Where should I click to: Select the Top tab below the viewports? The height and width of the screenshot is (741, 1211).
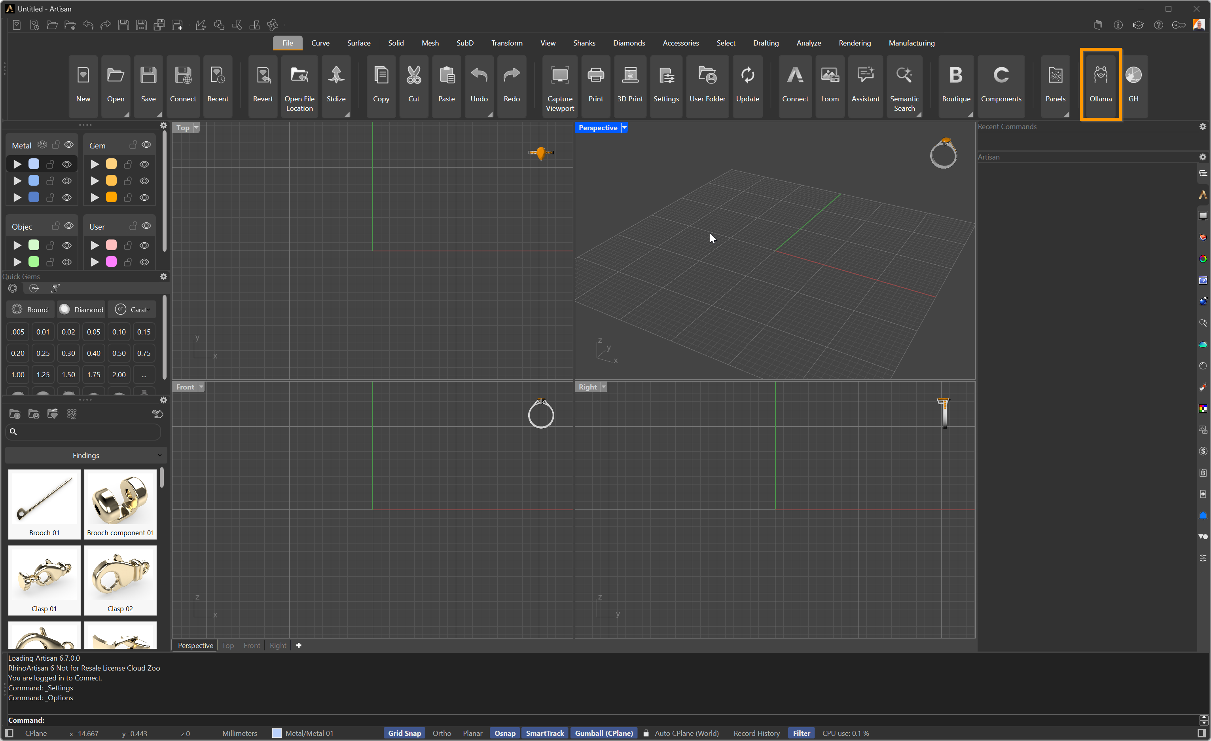[227, 645]
